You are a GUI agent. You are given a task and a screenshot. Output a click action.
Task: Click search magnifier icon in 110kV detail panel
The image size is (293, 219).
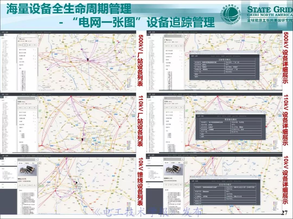pyautogui.click(x=183, y=98)
